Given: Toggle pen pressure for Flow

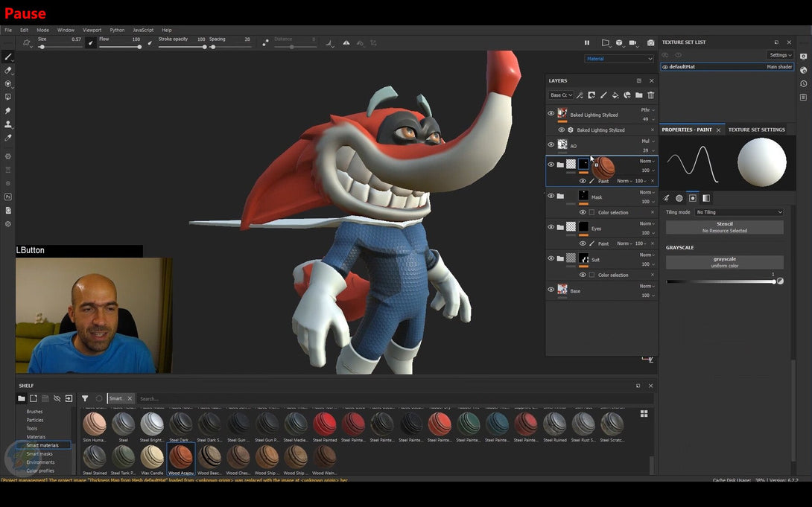Looking at the screenshot, I should 150,43.
